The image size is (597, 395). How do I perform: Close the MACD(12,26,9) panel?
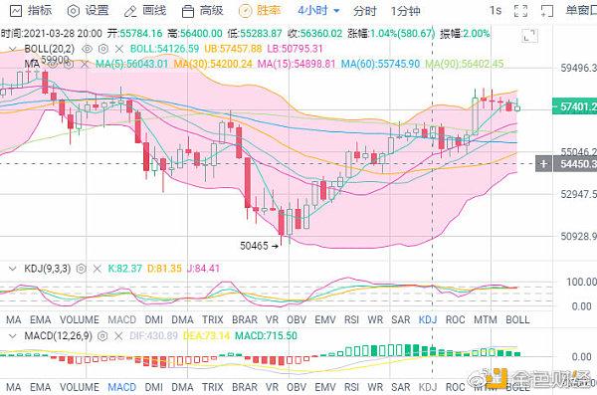coord(118,336)
